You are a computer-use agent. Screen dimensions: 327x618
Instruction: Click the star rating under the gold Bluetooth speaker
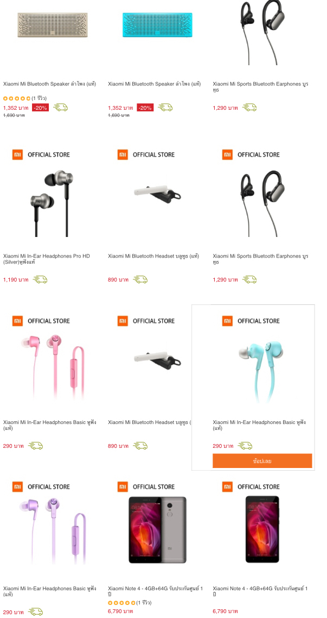[17, 98]
